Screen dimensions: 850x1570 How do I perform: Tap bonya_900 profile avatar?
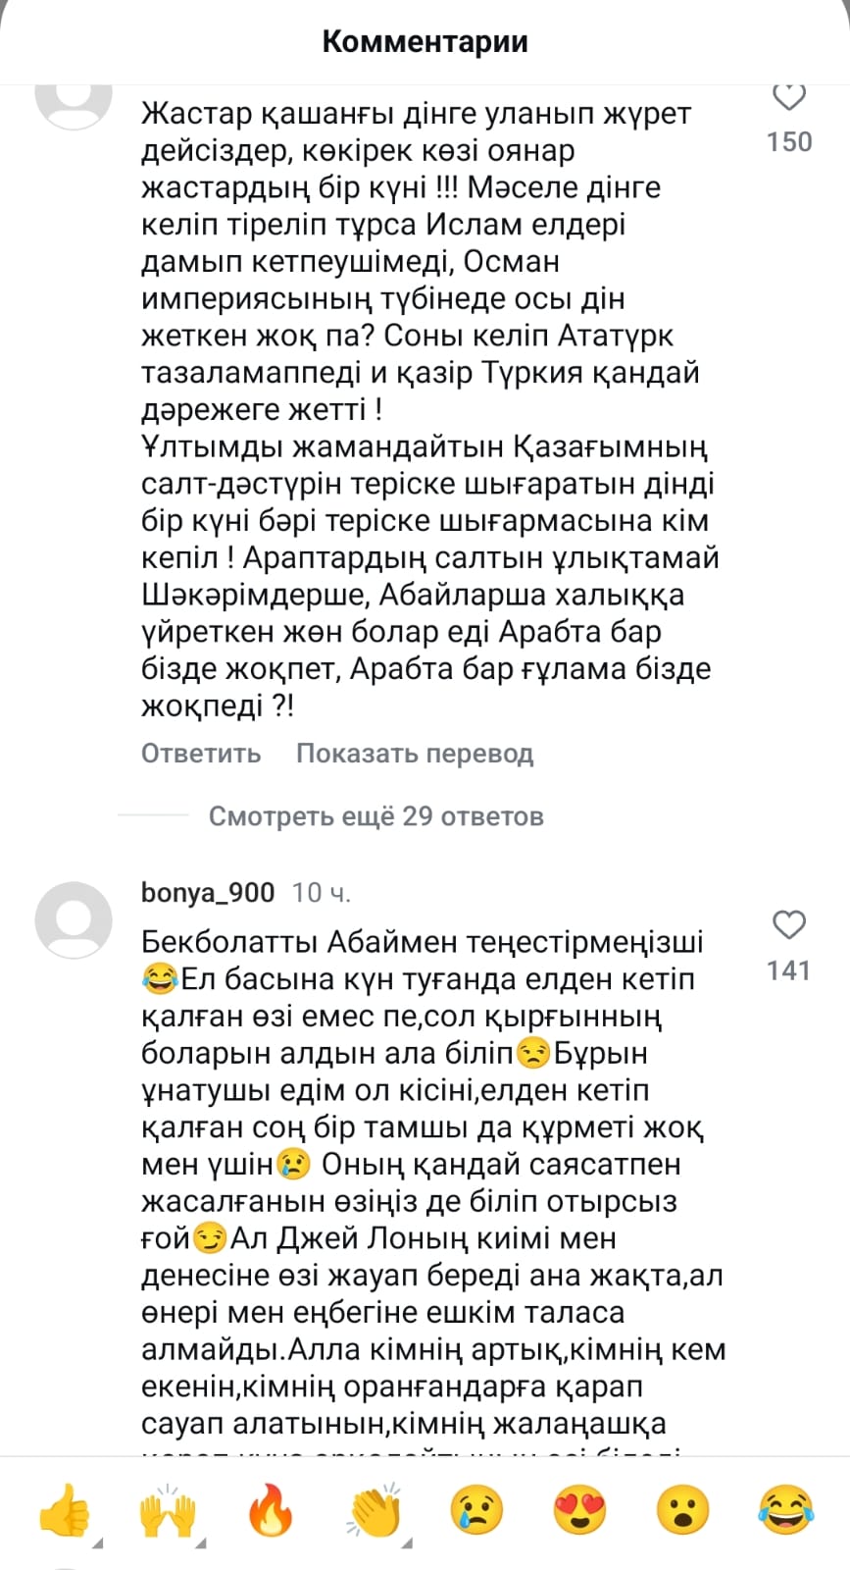[74, 919]
